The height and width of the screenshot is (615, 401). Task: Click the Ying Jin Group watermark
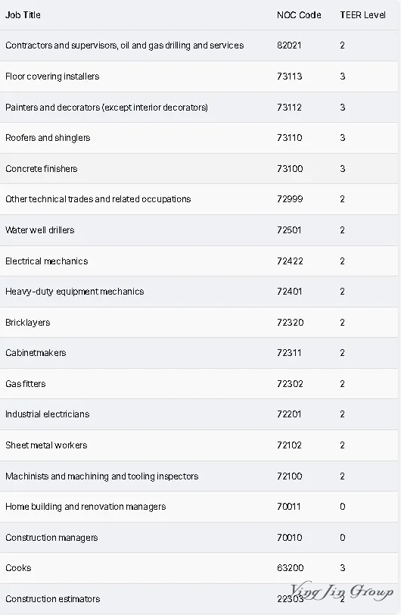click(341, 592)
